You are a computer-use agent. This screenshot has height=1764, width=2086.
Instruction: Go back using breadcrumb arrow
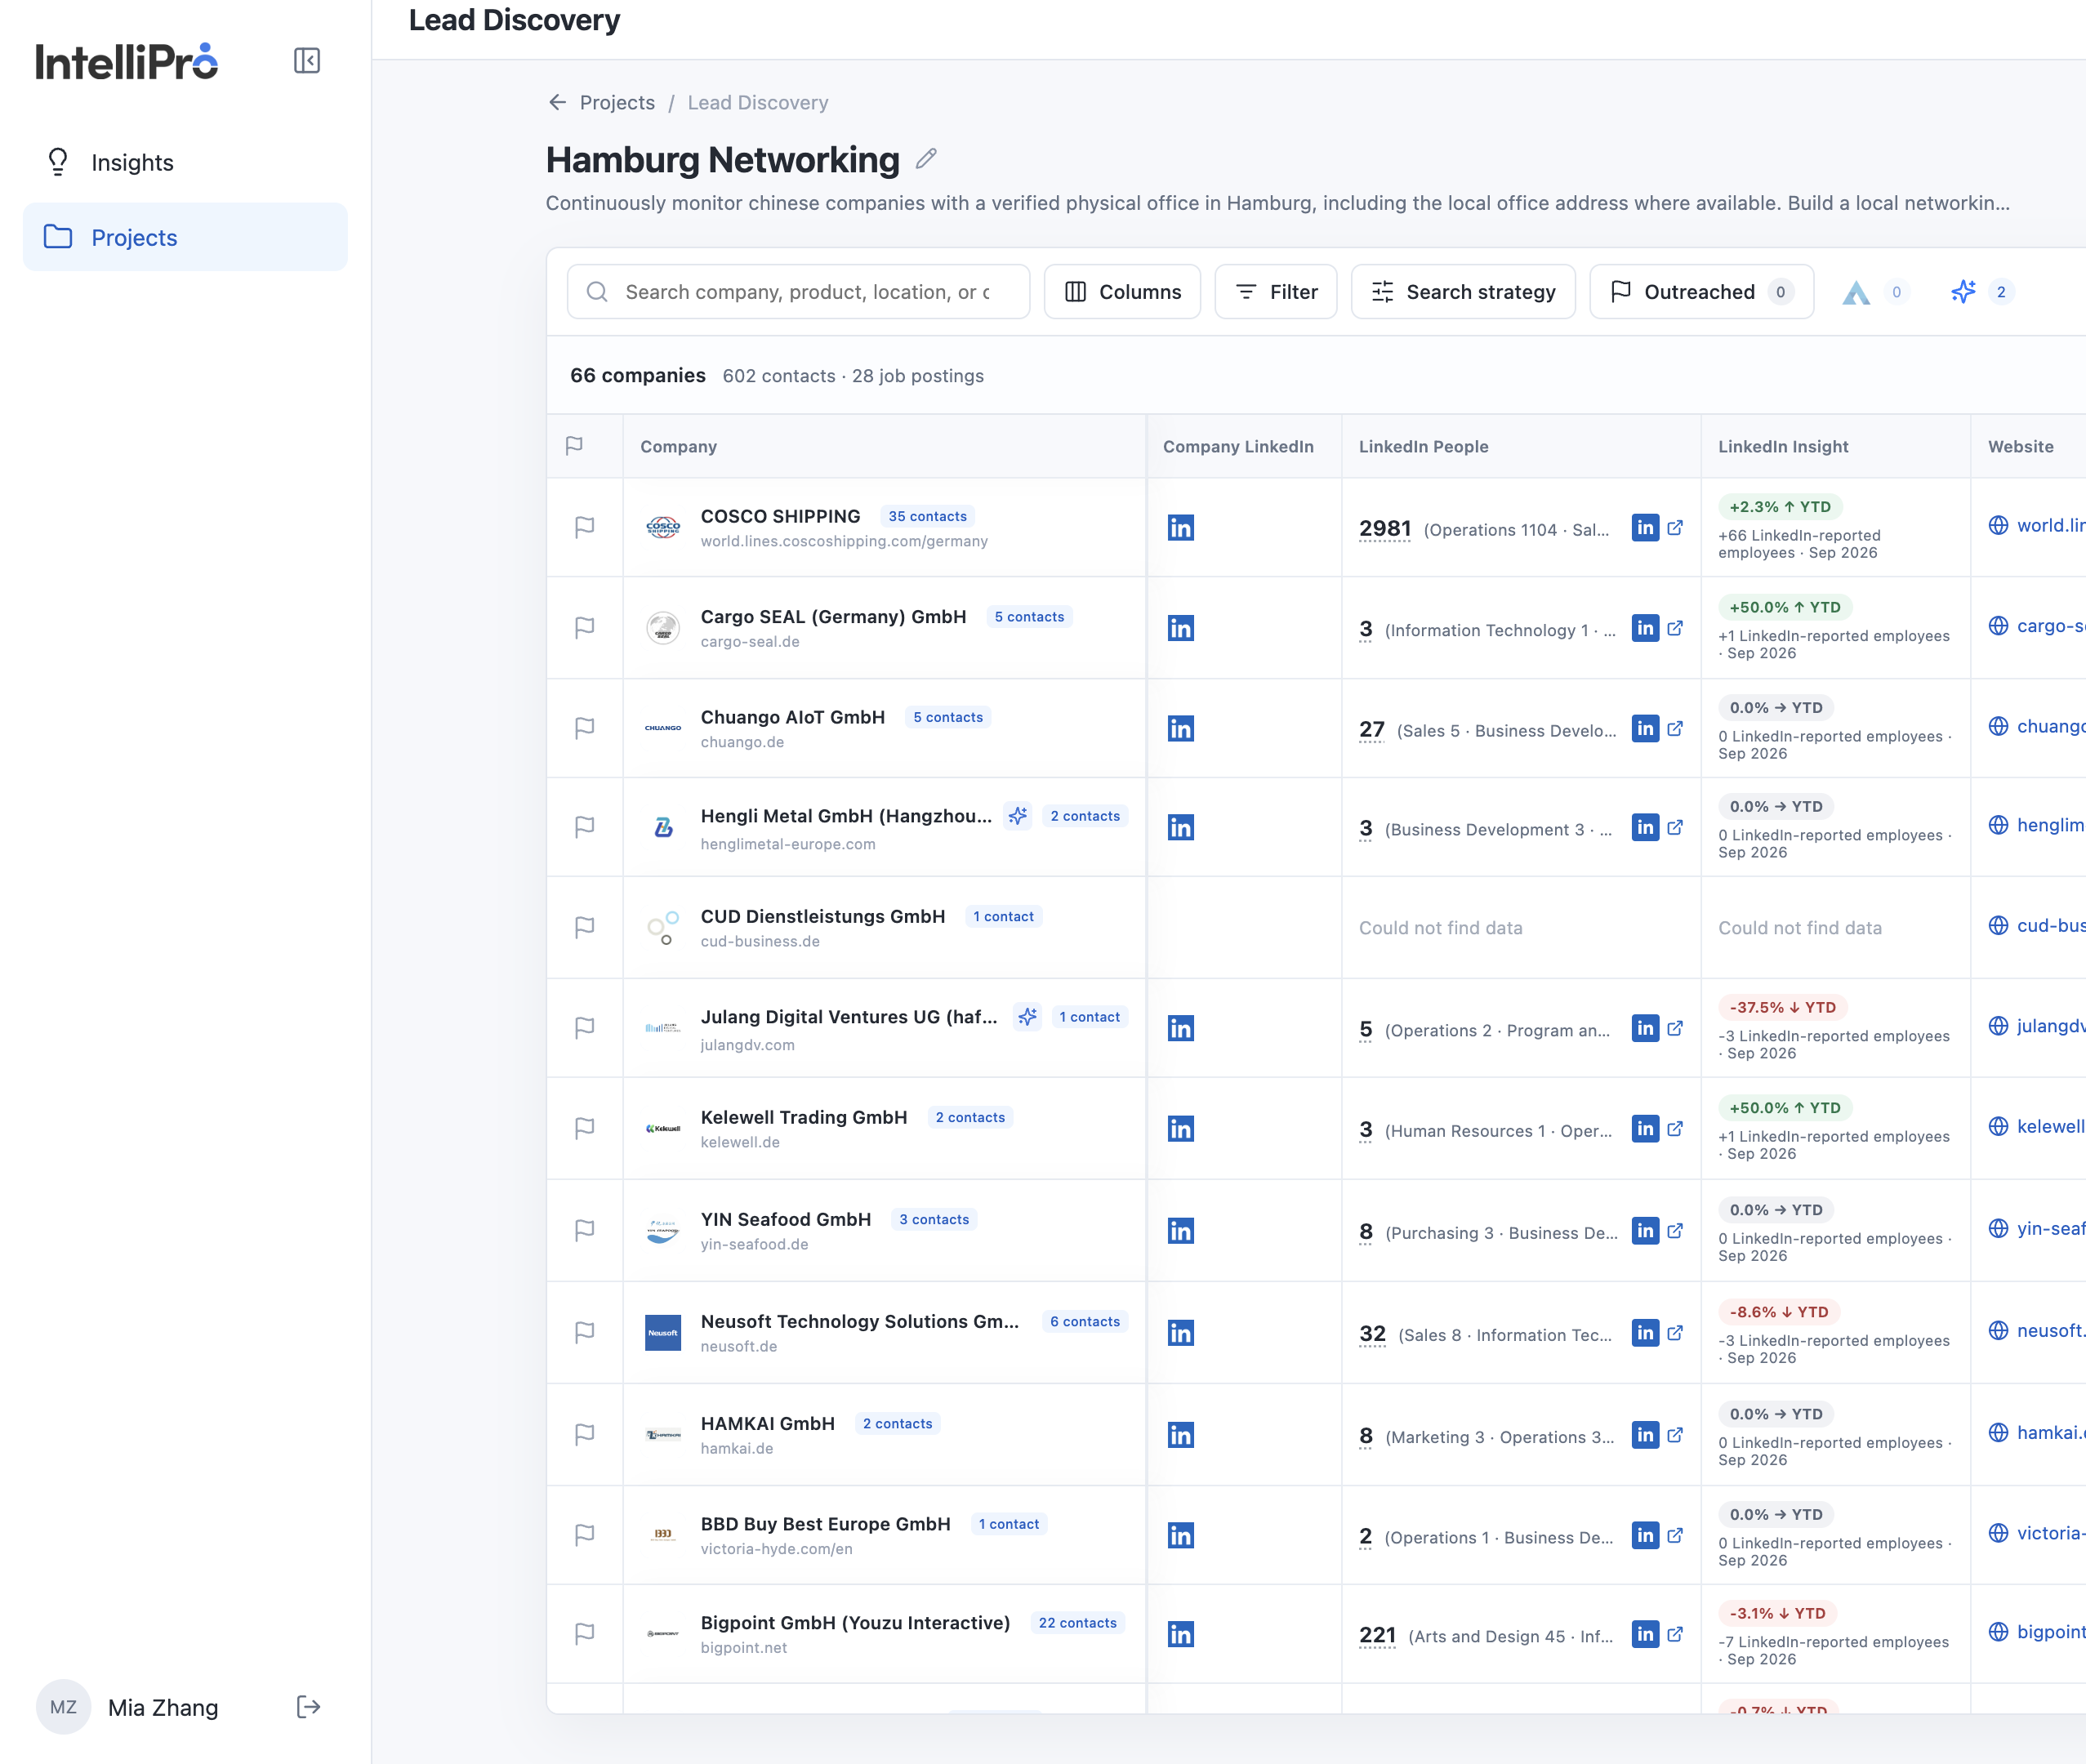[x=557, y=102]
